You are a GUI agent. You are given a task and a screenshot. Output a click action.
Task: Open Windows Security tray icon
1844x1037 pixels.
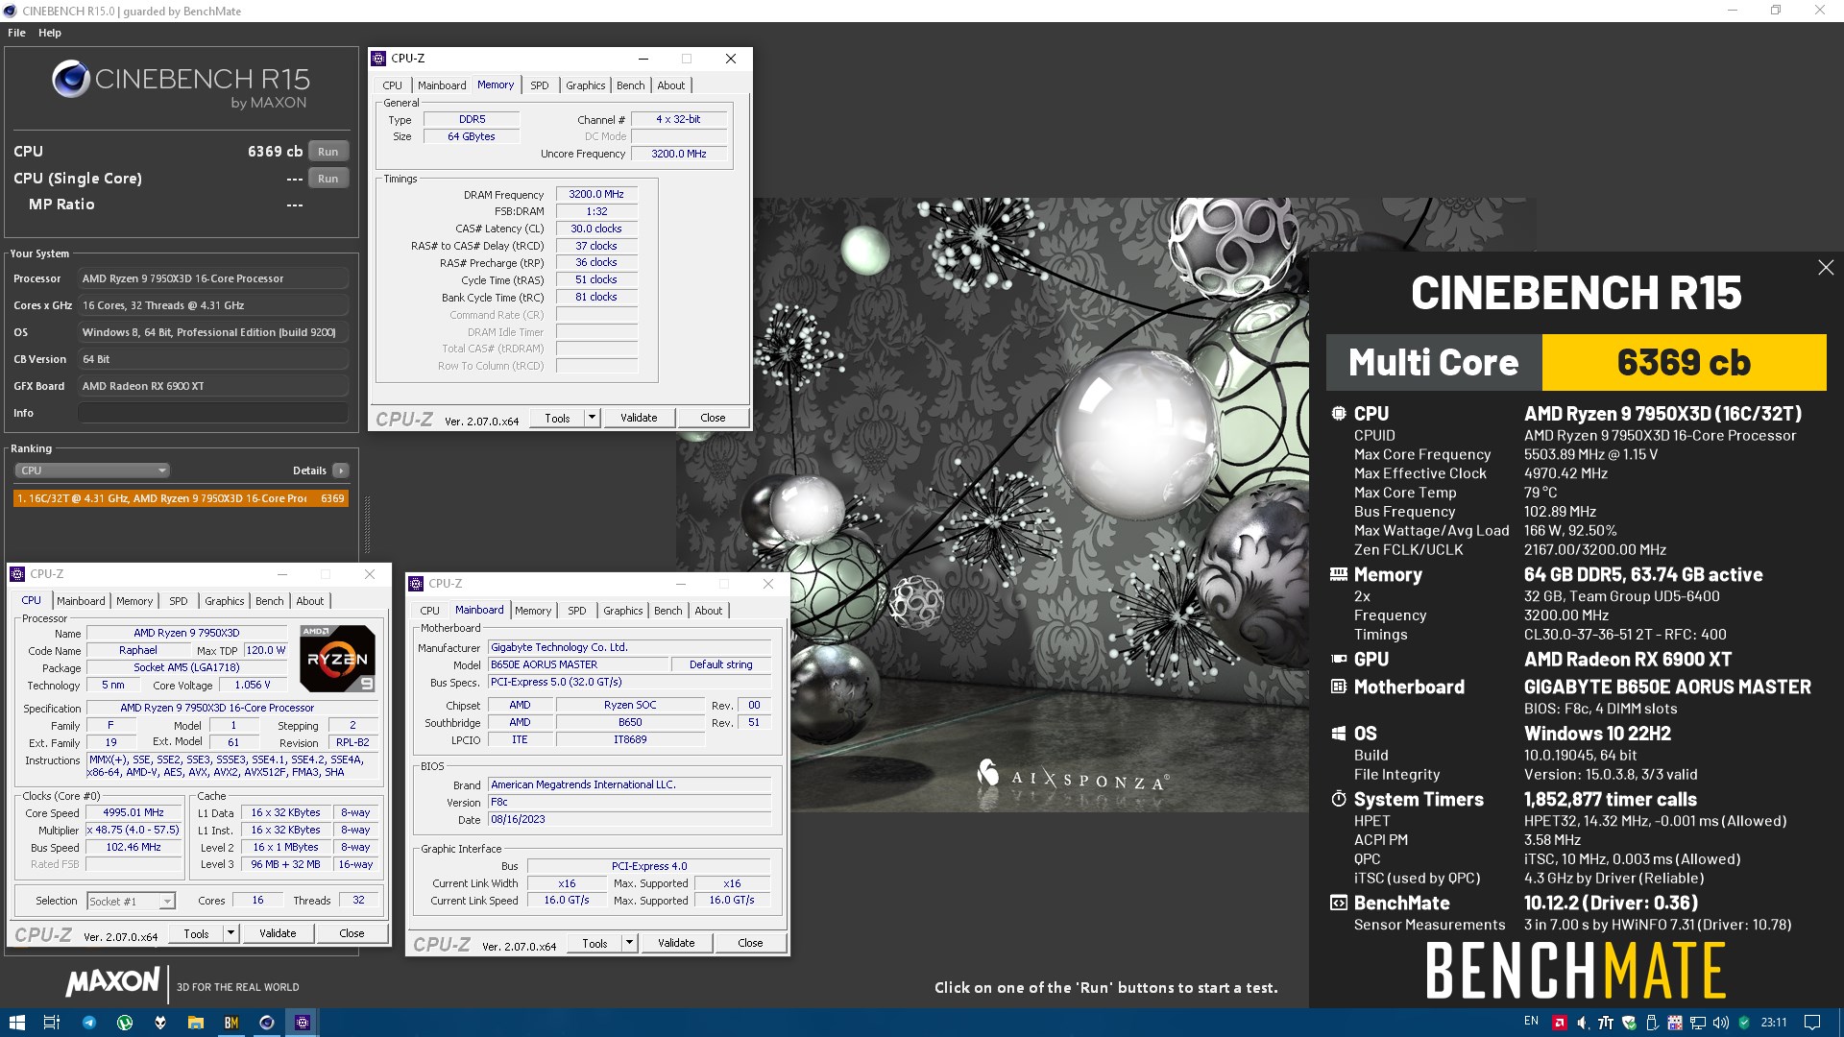tap(1629, 1023)
